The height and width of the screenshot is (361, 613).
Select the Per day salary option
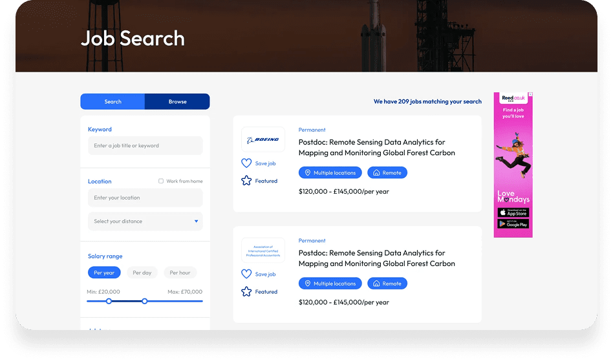(142, 273)
